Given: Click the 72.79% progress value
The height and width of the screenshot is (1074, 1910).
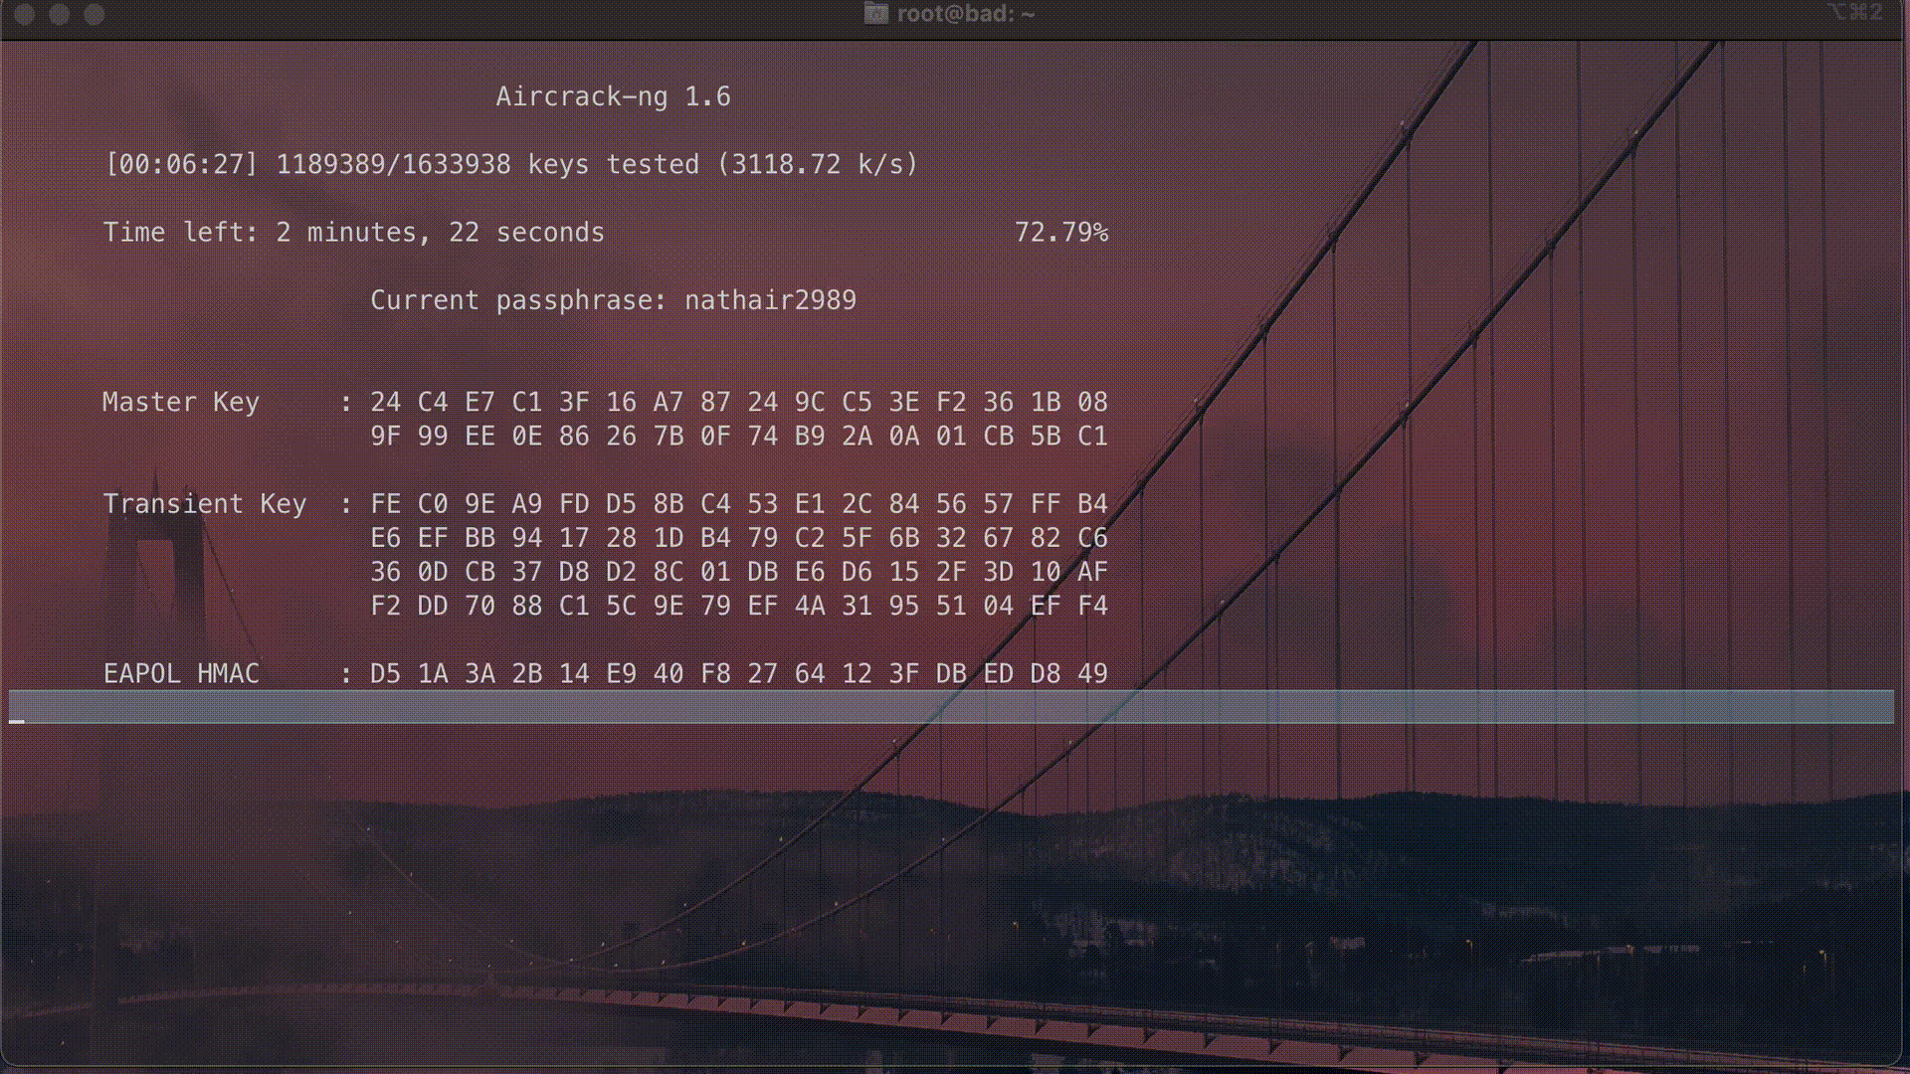Looking at the screenshot, I should click(1061, 233).
